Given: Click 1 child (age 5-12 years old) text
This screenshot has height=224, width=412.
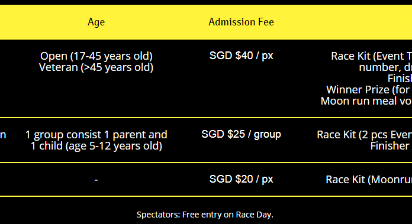Looking at the screenshot, I should click(96, 146).
